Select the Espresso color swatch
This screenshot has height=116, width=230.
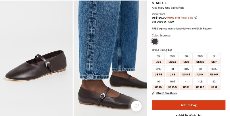155,41
